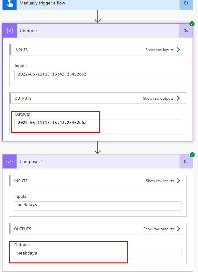Click the Compose 2 Outputs weekdays field
This screenshot has height=272, width=198.
98,254
